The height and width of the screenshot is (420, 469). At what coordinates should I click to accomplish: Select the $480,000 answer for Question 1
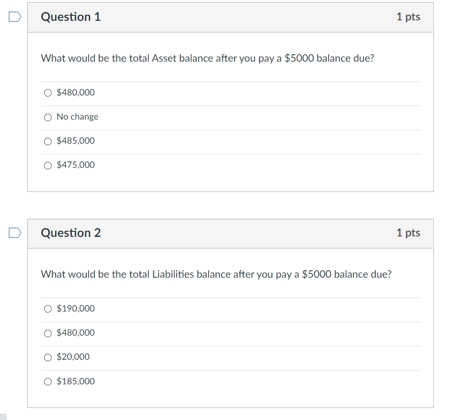tap(48, 93)
